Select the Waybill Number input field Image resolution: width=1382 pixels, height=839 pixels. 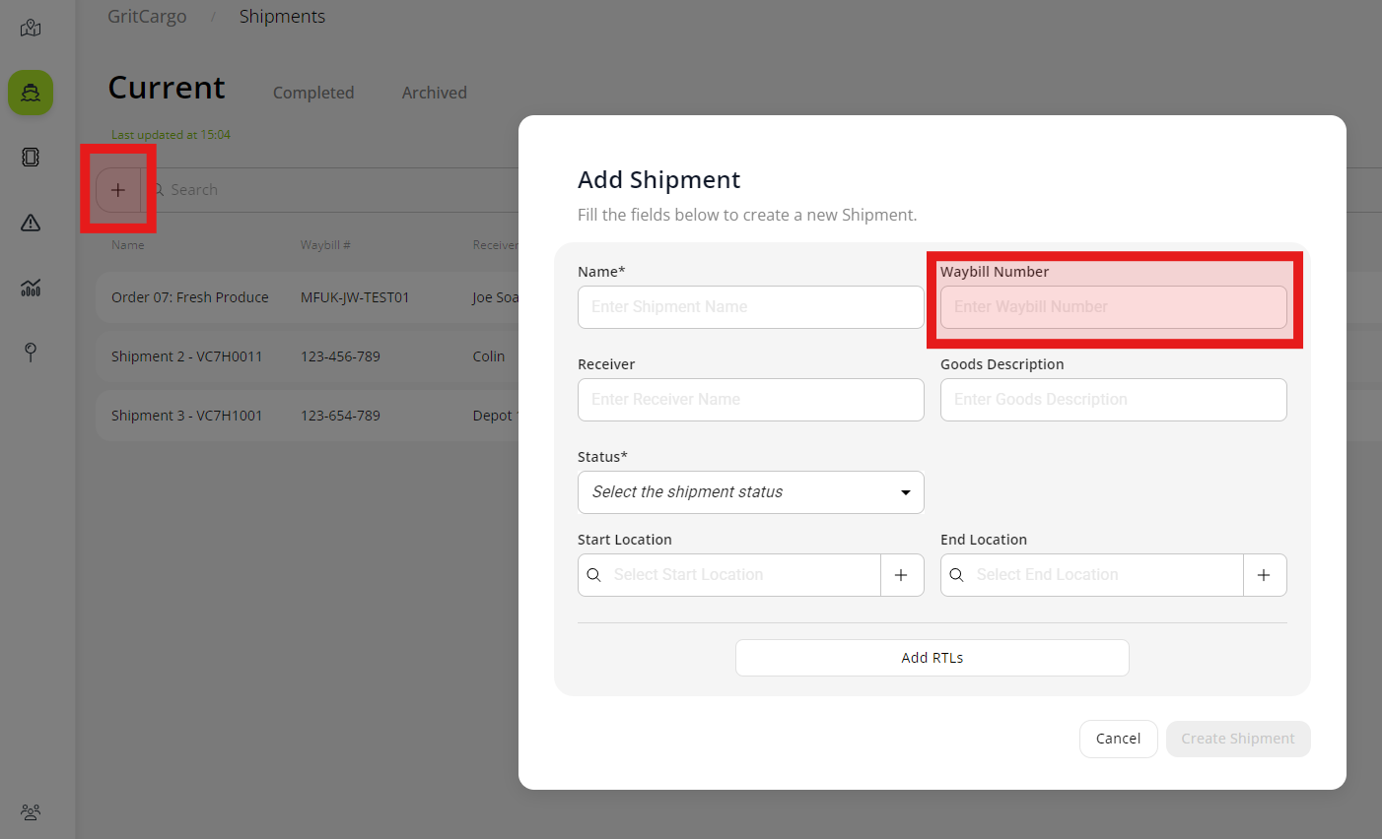[x=1113, y=306]
